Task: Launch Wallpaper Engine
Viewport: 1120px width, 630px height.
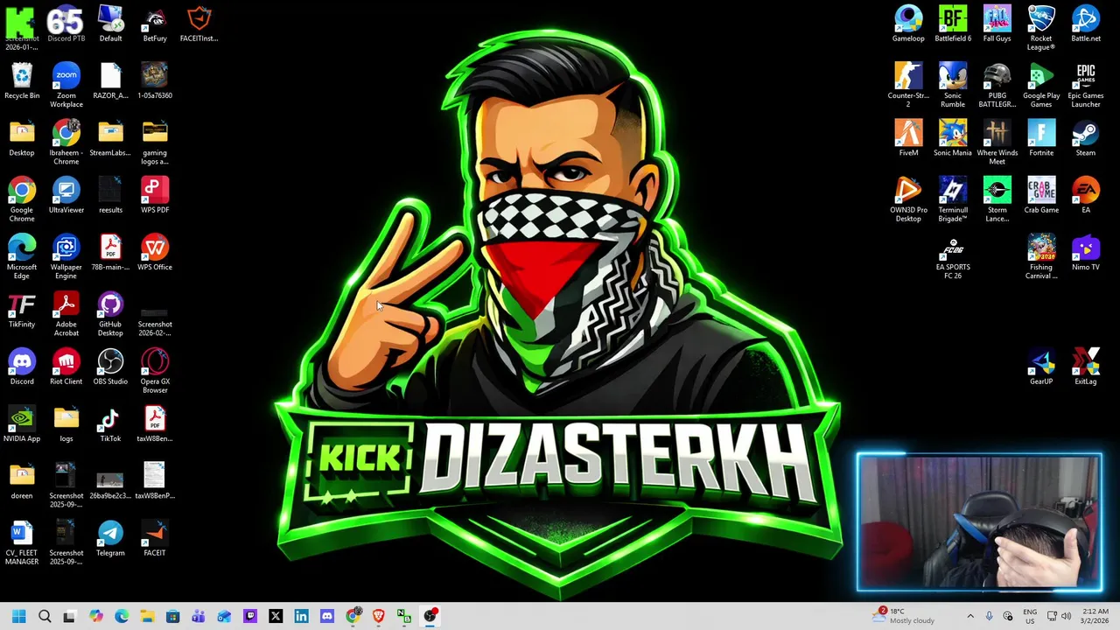Action: coord(66,256)
